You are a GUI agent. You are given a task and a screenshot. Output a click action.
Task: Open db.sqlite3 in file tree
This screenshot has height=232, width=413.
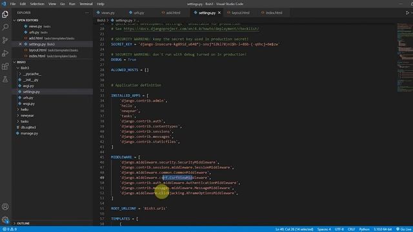click(x=28, y=128)
